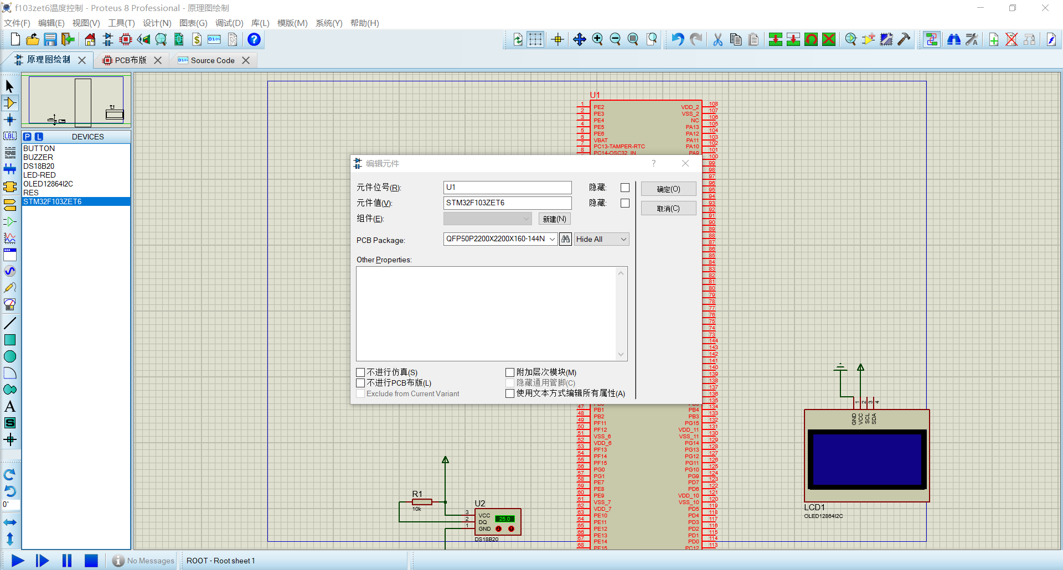Viewport: 1063px width, 570px height.
Task: Click the 元件值 input field
Action: [x=507, y=203]
